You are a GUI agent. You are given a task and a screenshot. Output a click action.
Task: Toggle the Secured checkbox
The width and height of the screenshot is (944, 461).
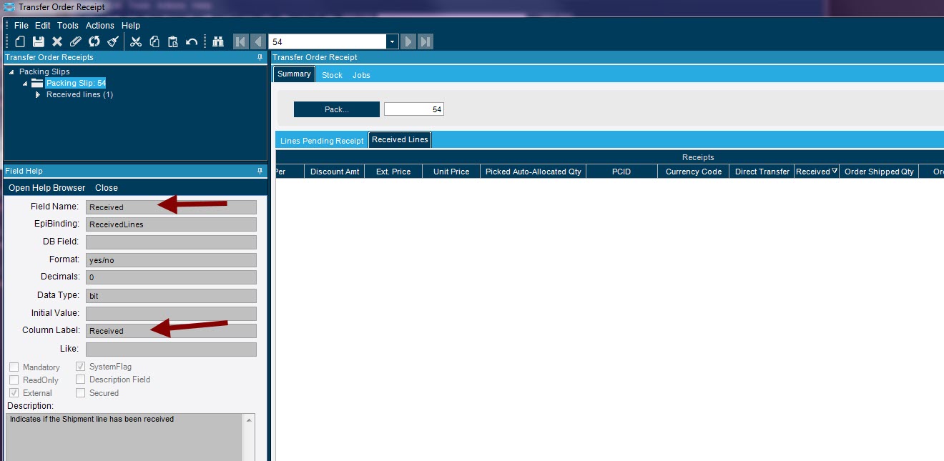[x=81, y=393]
